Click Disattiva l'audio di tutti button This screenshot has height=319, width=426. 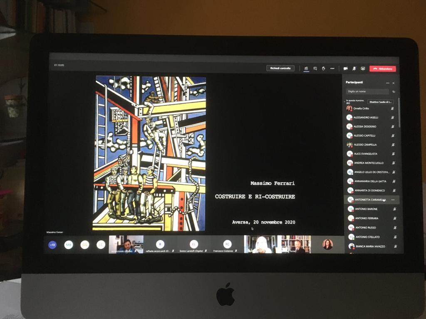point(381,102)
